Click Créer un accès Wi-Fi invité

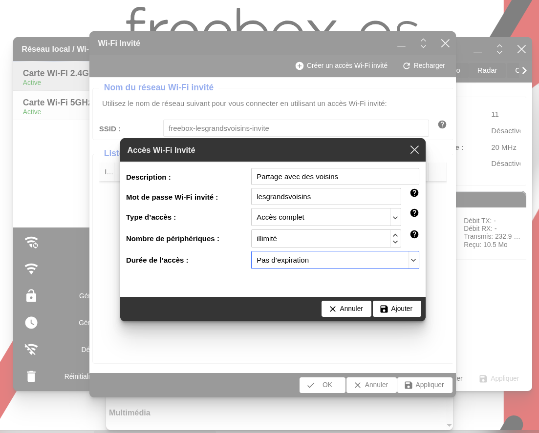(x=342, y=65)
